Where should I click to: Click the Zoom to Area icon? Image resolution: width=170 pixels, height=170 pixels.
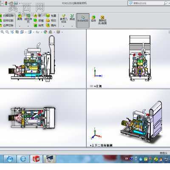point(7,32)
